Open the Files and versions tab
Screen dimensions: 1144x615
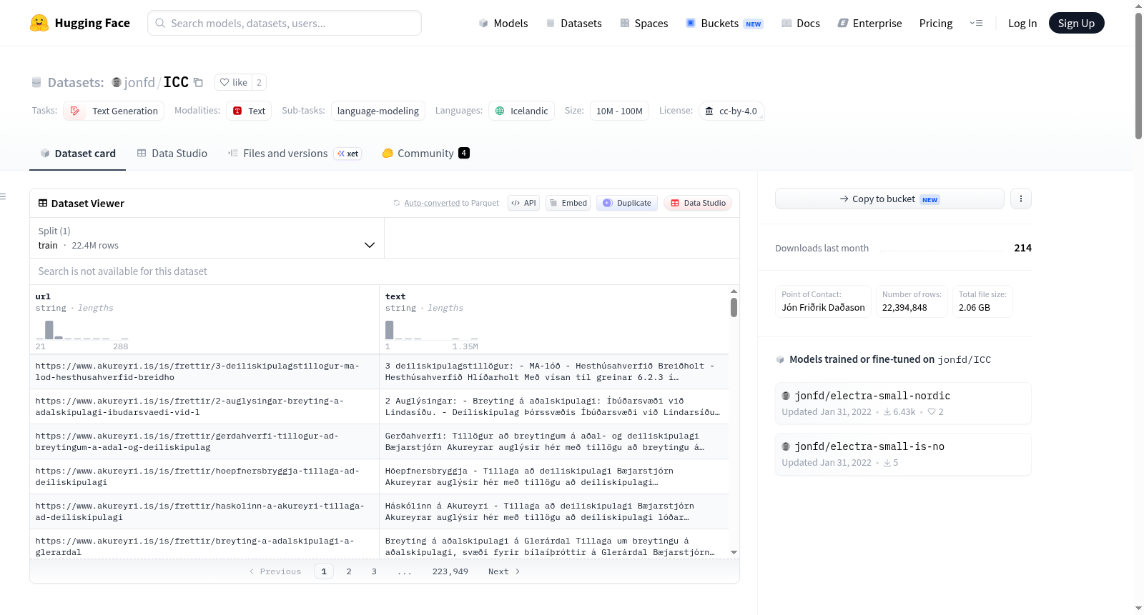point(295,153)
